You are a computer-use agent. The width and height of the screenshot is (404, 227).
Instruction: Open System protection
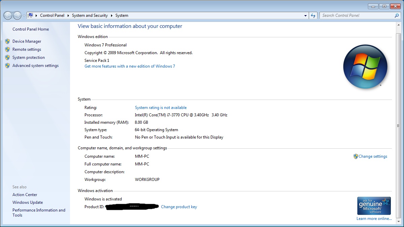[x=29, y=58]
